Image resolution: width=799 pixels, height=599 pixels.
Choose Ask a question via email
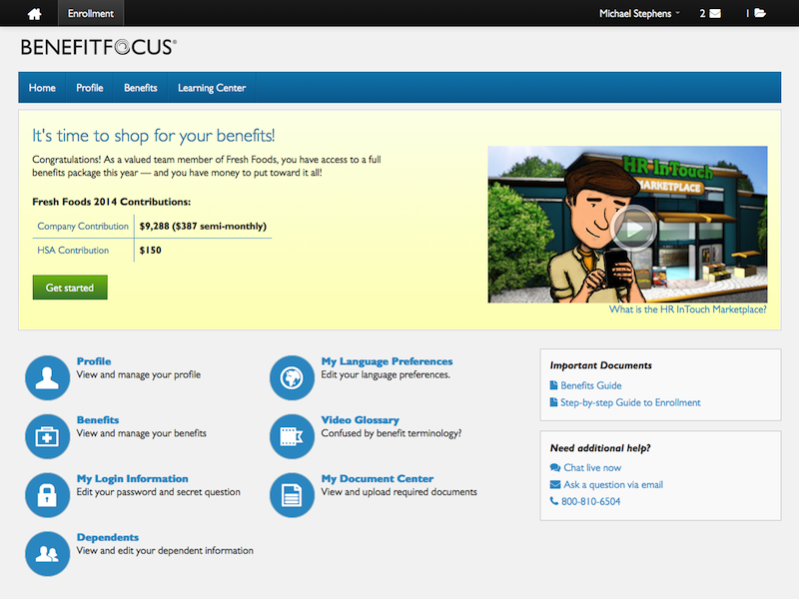tap(613, 484)
